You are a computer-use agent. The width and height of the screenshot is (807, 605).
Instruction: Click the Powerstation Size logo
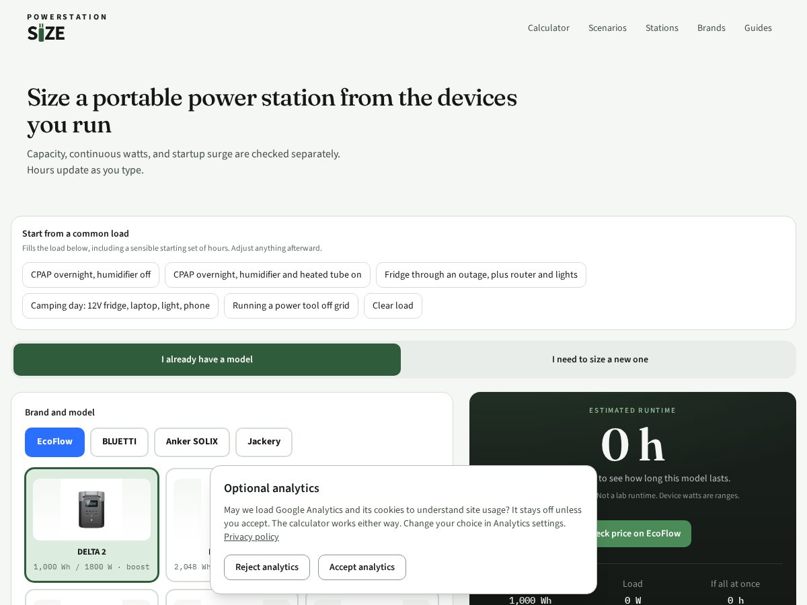point(66,28)
